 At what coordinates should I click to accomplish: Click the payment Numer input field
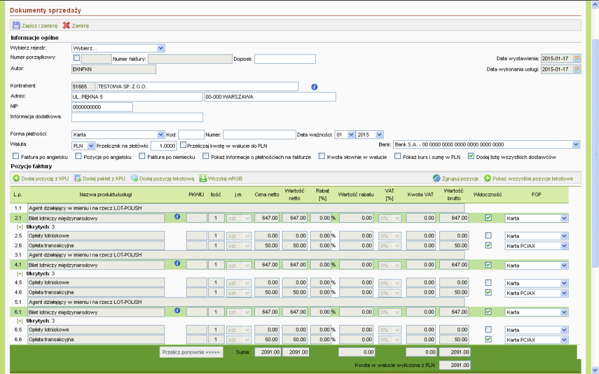click(x=259, y=135)
